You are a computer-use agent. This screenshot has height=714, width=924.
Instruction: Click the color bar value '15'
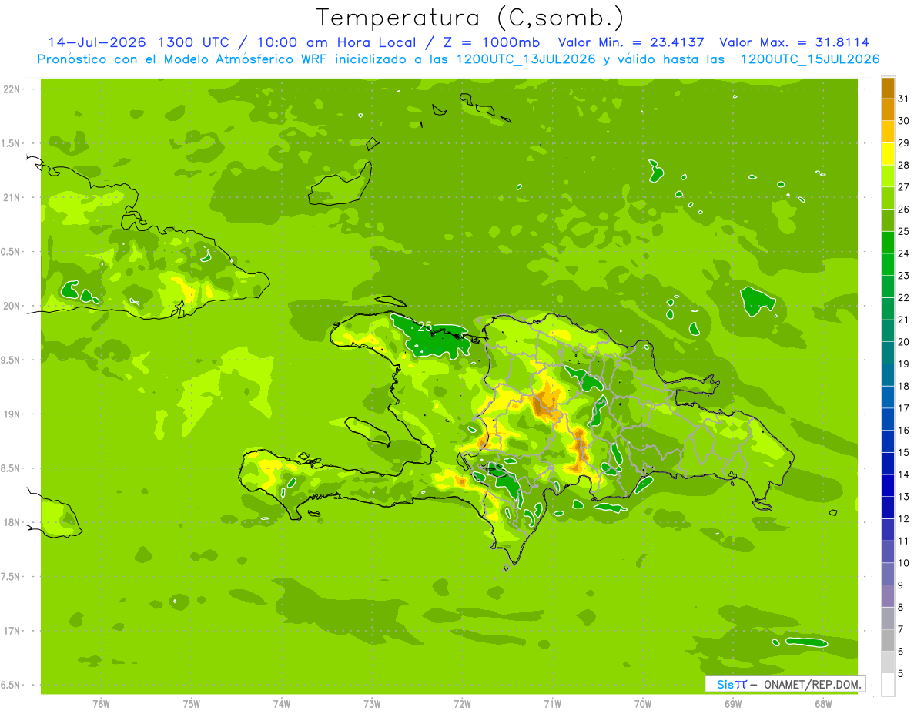pos(904,452)
